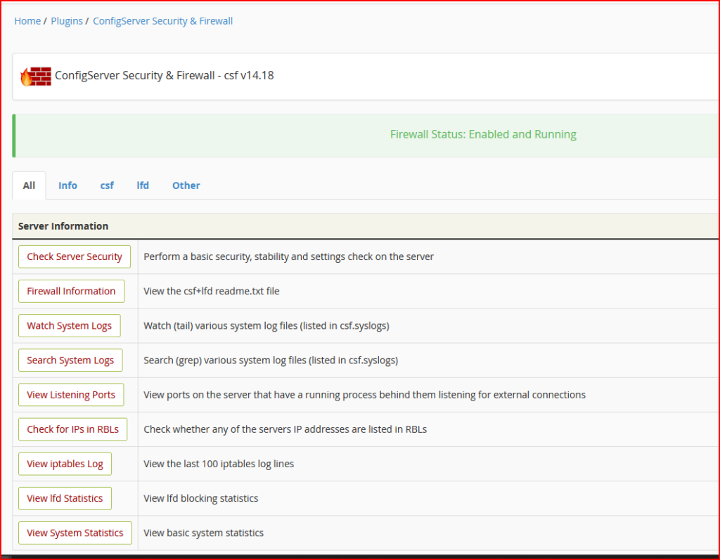Open View System Statistics button

coord(75,533)
